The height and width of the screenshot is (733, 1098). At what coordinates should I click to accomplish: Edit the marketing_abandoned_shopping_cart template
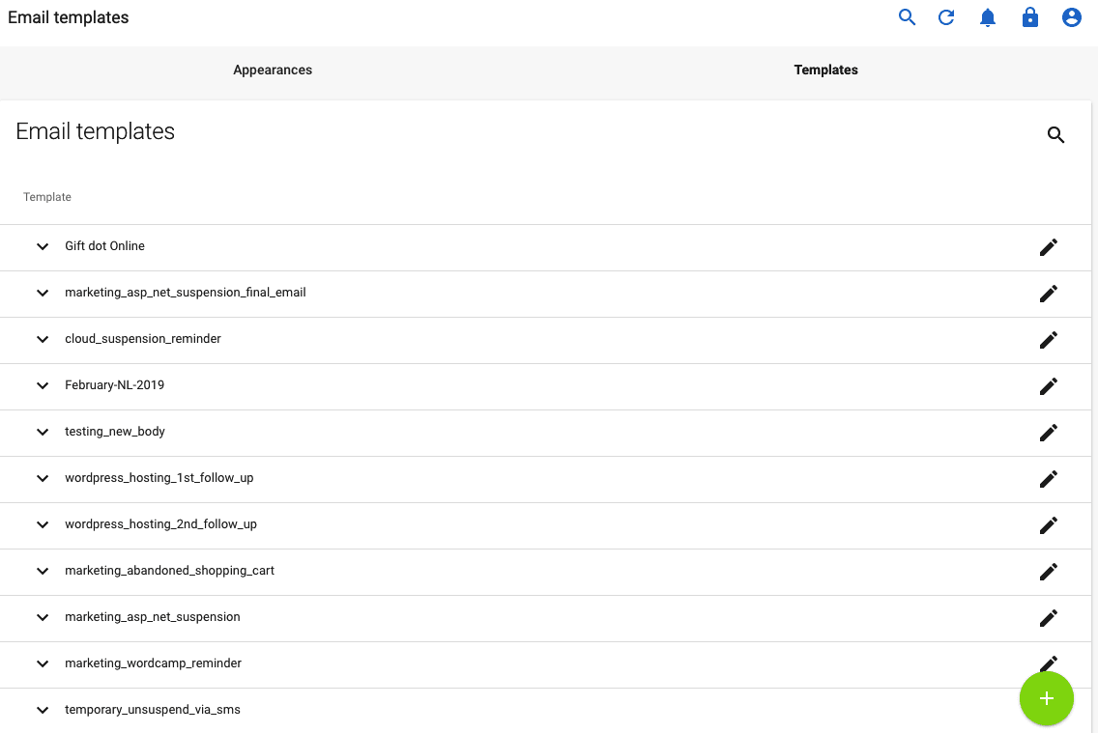pyautogui.click(x=1049, y=572)
